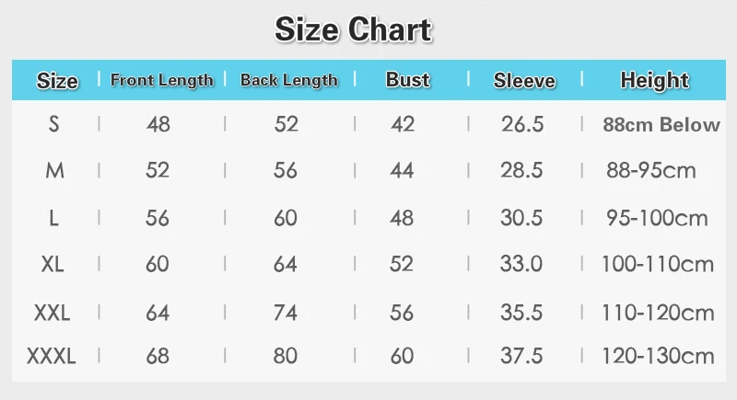Select the Back Length column header
Viewport: 737px width, 400px height.
(289, 80)
